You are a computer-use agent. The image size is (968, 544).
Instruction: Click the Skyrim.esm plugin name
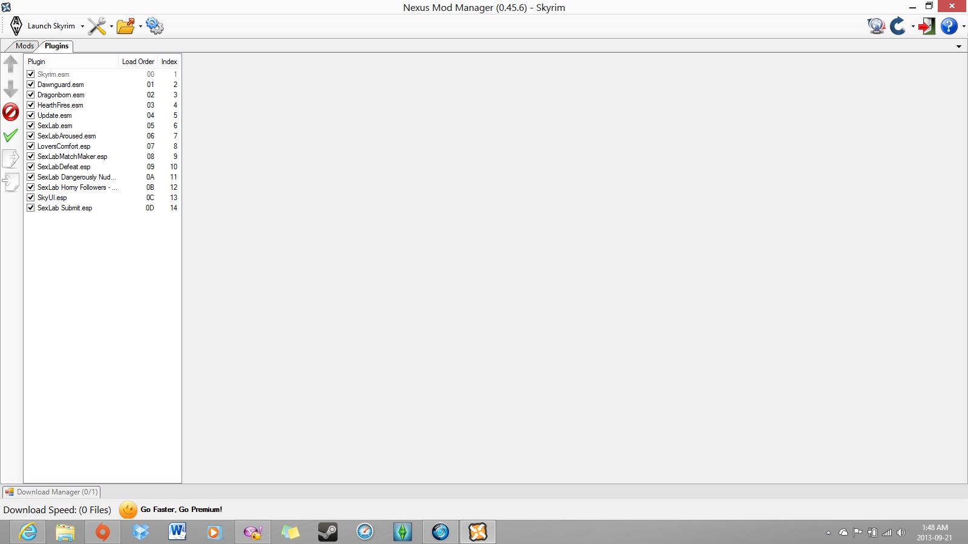click(x=53, y=74)
